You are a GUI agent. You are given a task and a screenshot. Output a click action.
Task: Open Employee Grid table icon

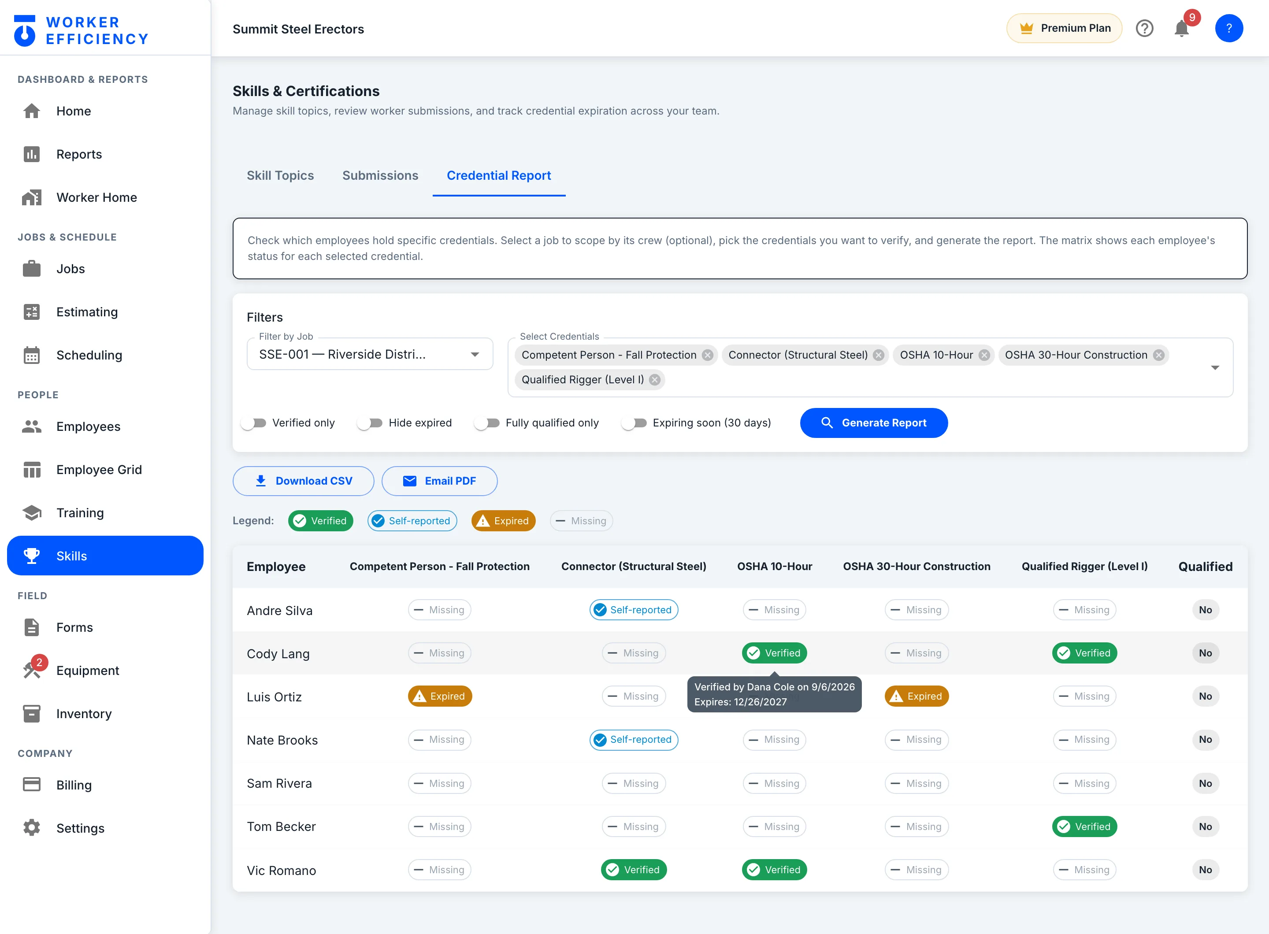click(32, 469)
